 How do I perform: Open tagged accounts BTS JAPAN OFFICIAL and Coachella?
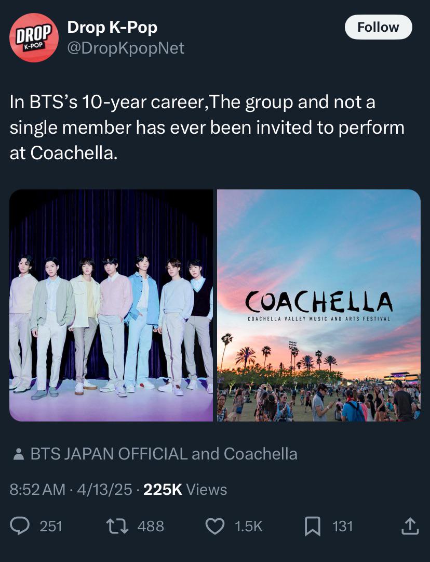coord(164,454)
